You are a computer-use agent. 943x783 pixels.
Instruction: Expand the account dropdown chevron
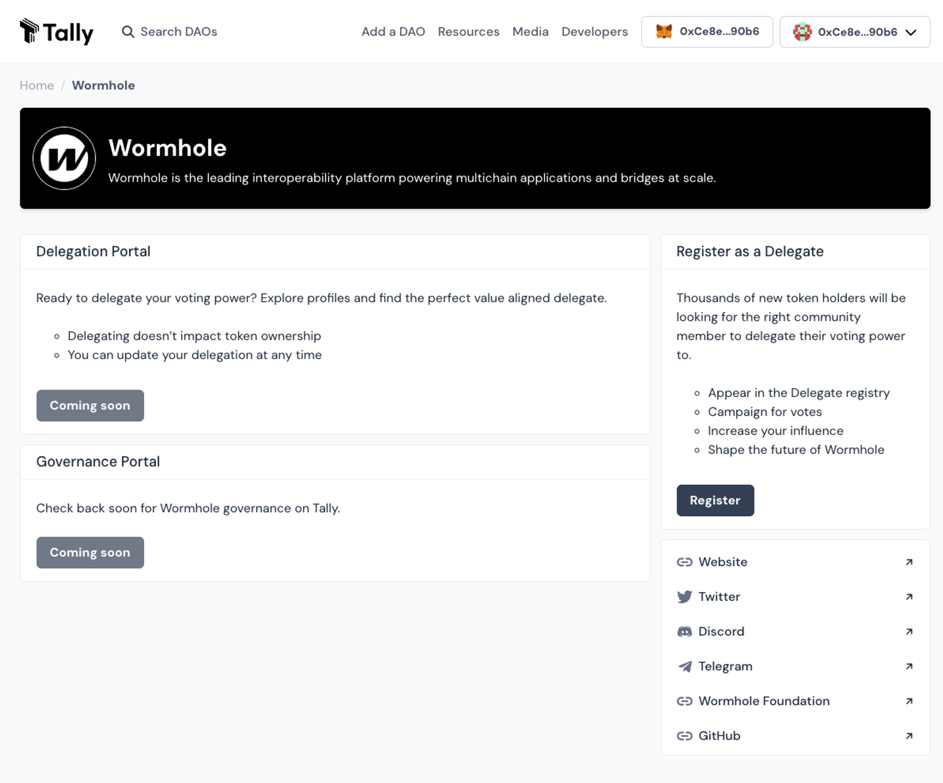[911, 33]
